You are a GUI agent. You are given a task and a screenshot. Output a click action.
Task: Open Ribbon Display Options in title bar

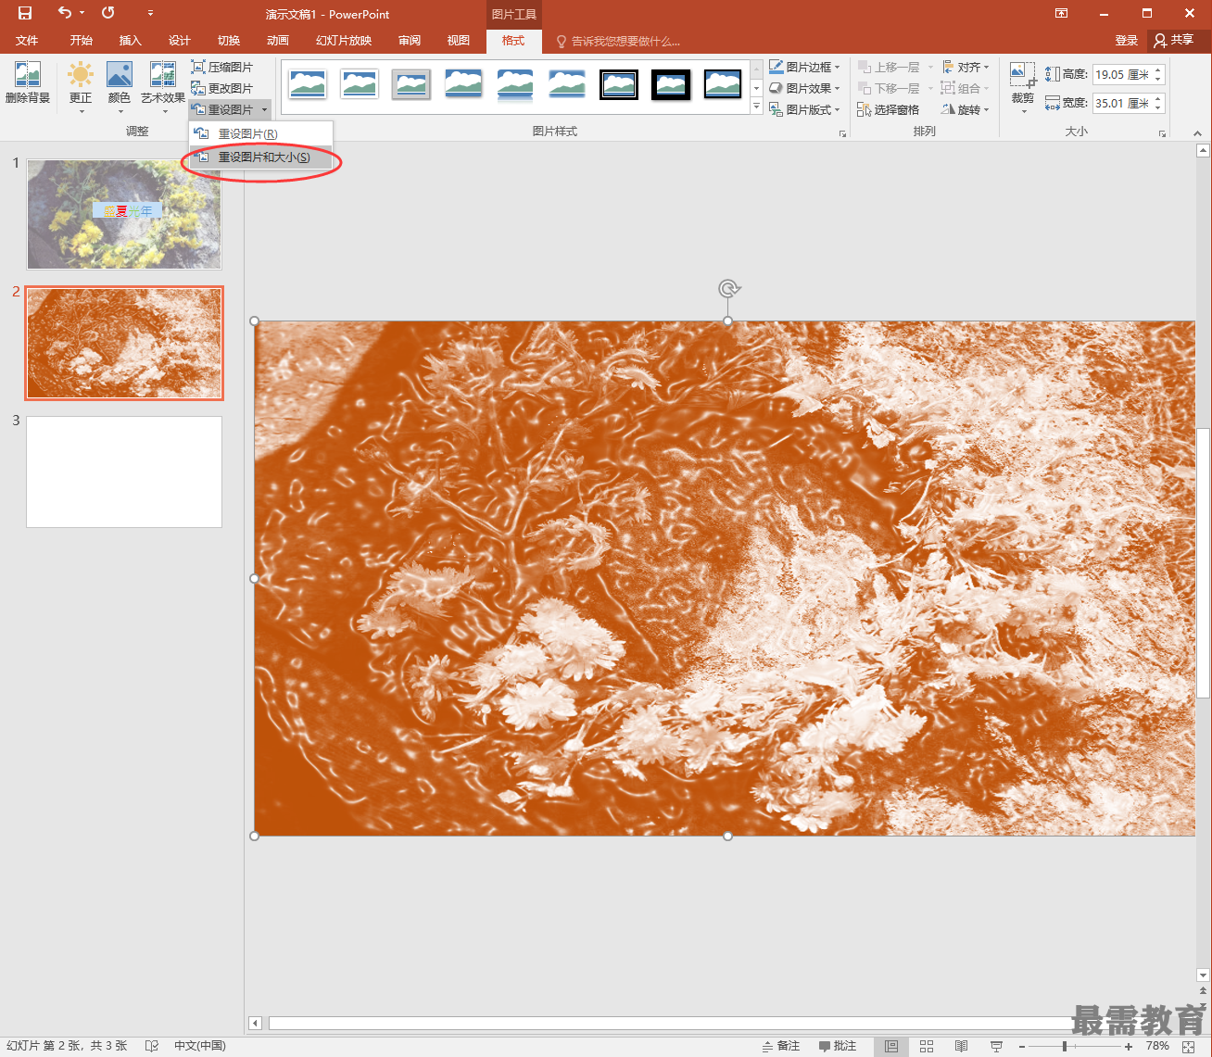(1061, 13)
